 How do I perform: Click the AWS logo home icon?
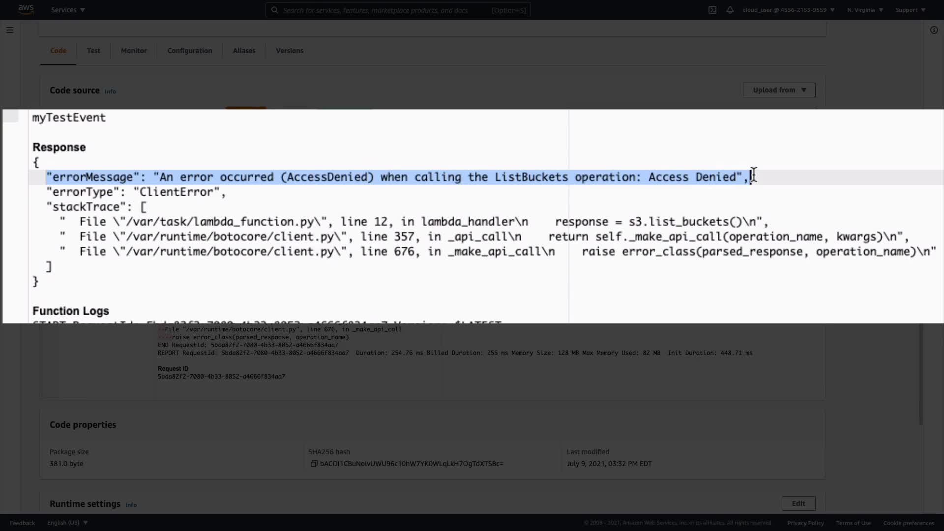point(26,9)
